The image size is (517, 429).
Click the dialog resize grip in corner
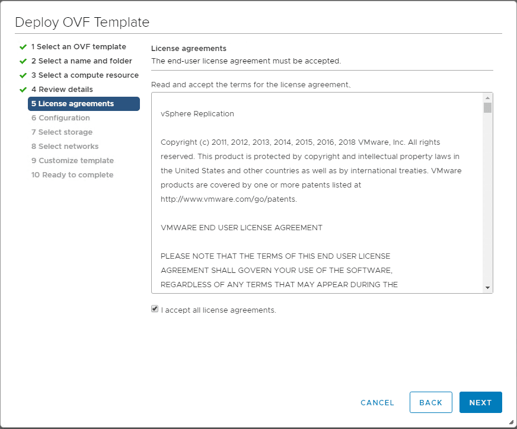tap(511, 423)
